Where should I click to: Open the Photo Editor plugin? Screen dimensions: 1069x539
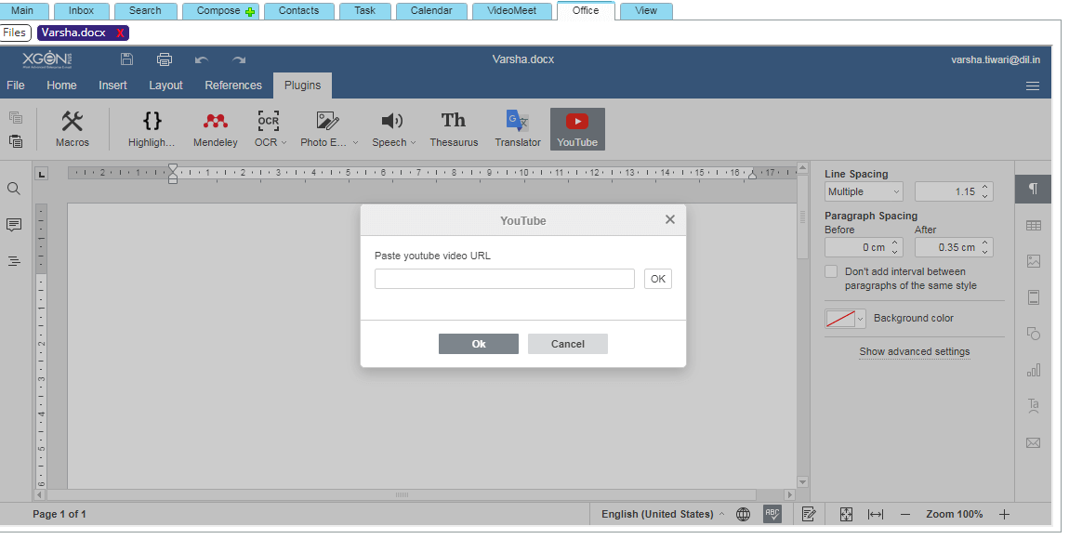[323, 129]
